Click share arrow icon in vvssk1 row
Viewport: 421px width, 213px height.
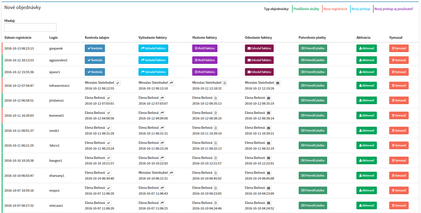(162, 128)
